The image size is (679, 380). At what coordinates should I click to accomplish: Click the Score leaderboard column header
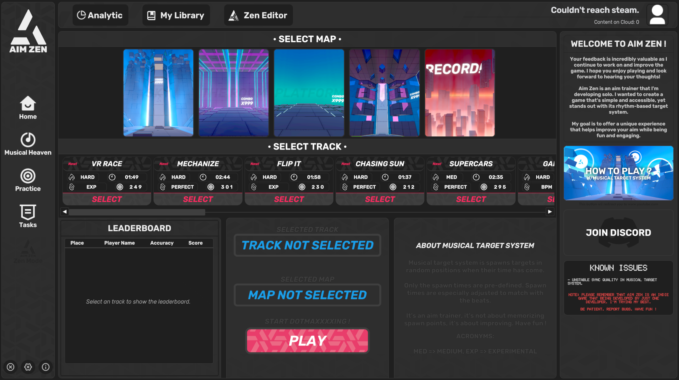coord(195,243)
